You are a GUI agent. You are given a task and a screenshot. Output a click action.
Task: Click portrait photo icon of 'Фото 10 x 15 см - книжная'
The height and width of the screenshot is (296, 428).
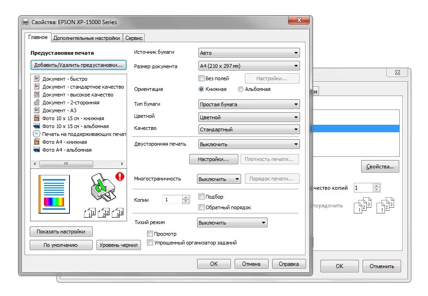36,118
